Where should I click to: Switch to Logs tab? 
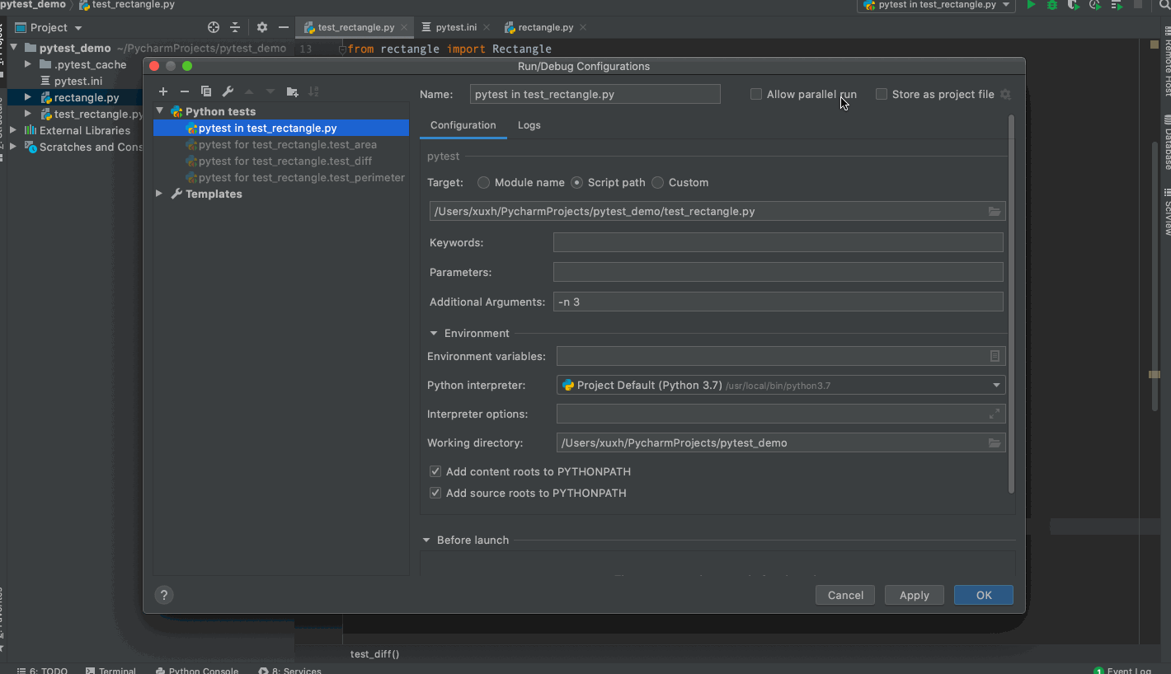[529, 125]
